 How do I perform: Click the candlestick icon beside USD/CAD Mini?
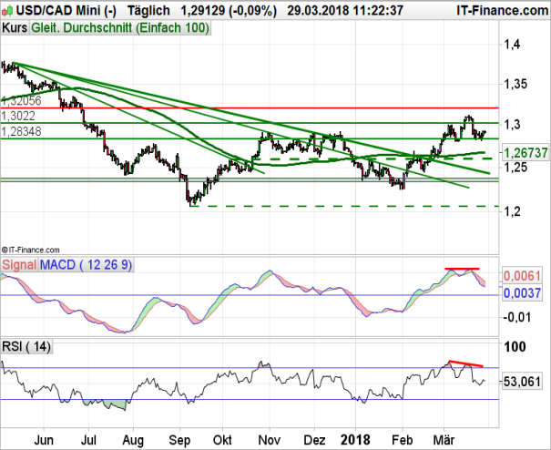point(7,11)
